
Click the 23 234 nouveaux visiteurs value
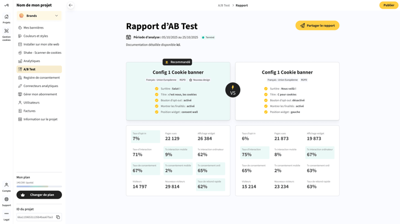(281, 187)
